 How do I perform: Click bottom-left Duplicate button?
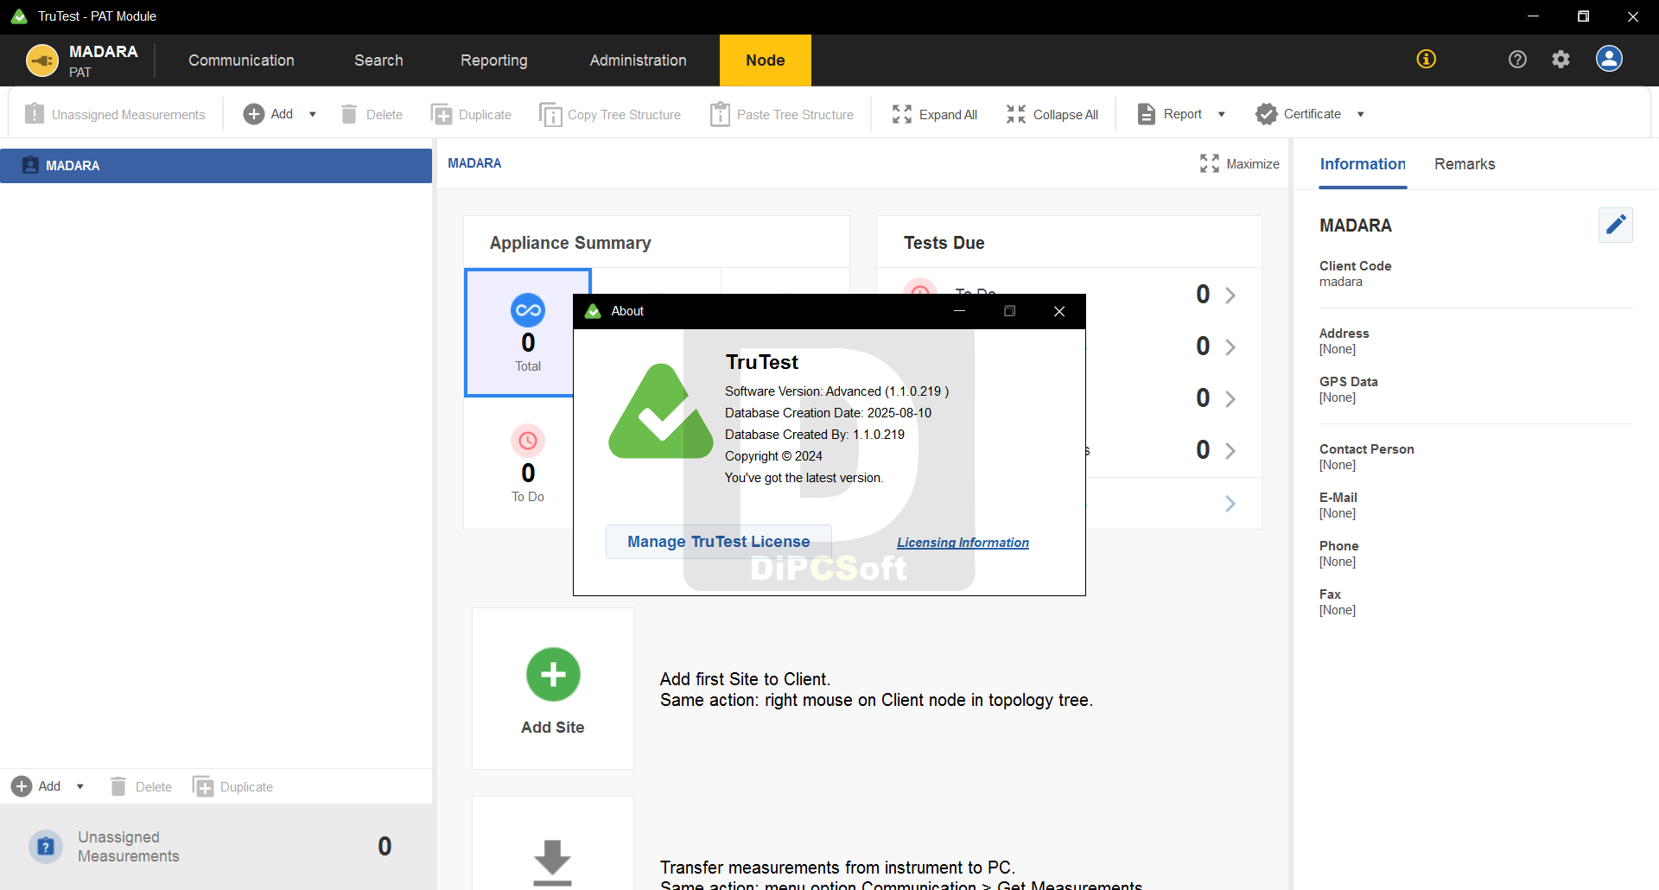(232, 786)
